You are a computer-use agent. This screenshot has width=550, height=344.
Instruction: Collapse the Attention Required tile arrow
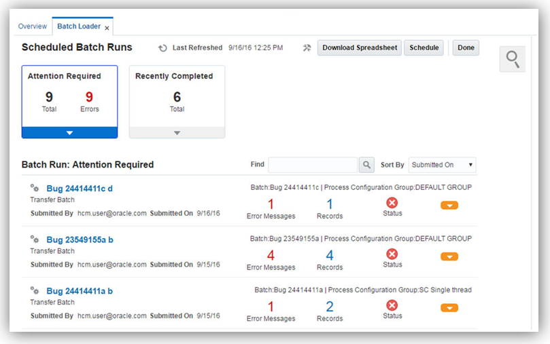[x=69, y=133]
